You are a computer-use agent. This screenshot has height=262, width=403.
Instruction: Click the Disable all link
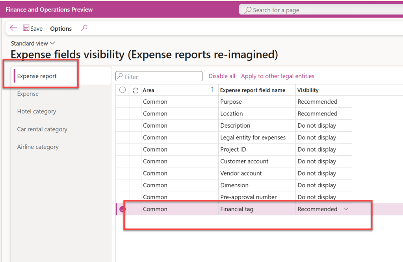pyautogui.click(x=222, y=76)
